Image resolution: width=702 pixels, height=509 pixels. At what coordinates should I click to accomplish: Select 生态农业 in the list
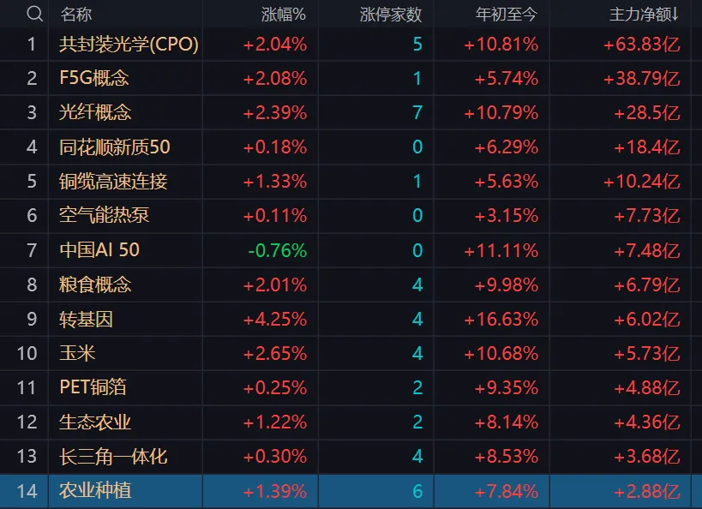[95, 422]
